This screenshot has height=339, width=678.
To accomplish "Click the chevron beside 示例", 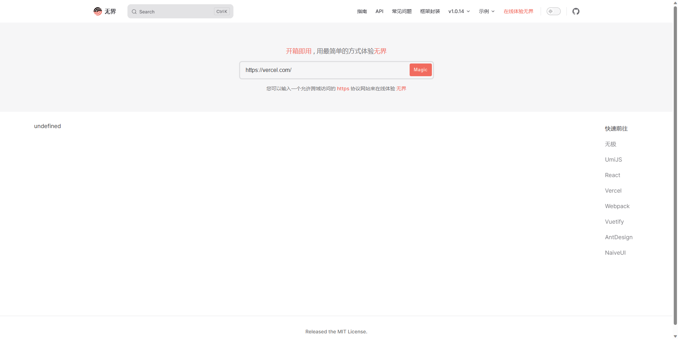I will (492, 11).
